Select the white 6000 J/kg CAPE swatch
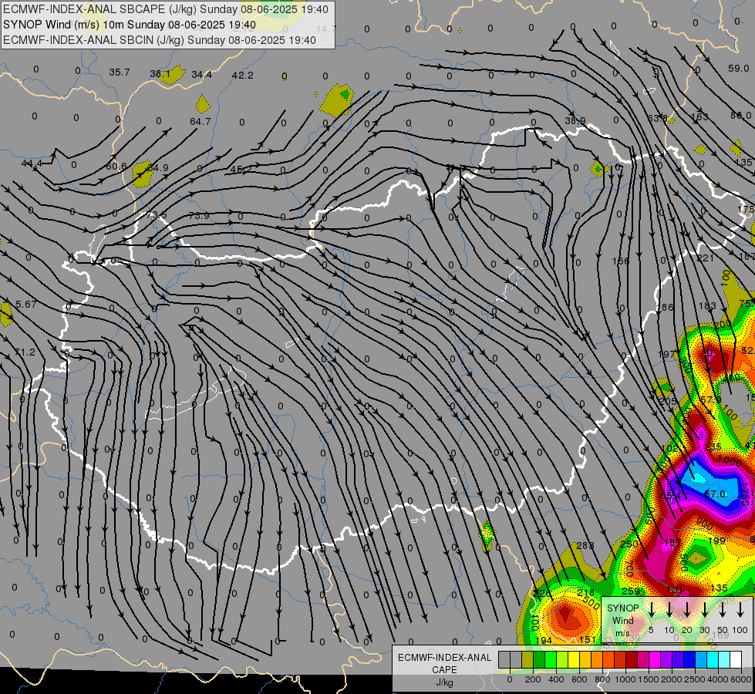This screenshot has width=755, height=694. coord(736,659)
